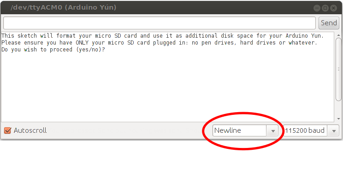Image resolution: width=343 pixels, height=170 pixels.
Task: Click the "Please ensure you have ONLY" line
Action: (159, 43)
